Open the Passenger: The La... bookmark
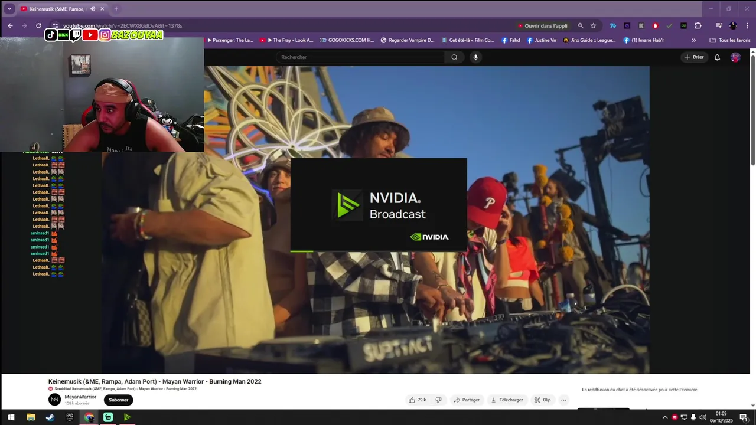This screenshot has width=756, height=425. click(x=230, y=40)
